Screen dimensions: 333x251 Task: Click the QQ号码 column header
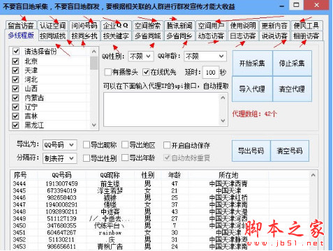[61, 175]
